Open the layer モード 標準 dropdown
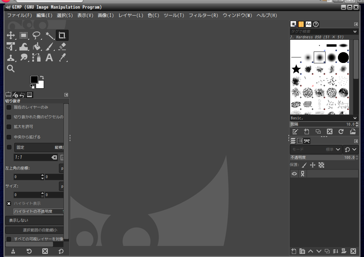This screenshot has height=257, width=364. click(315, 149)
